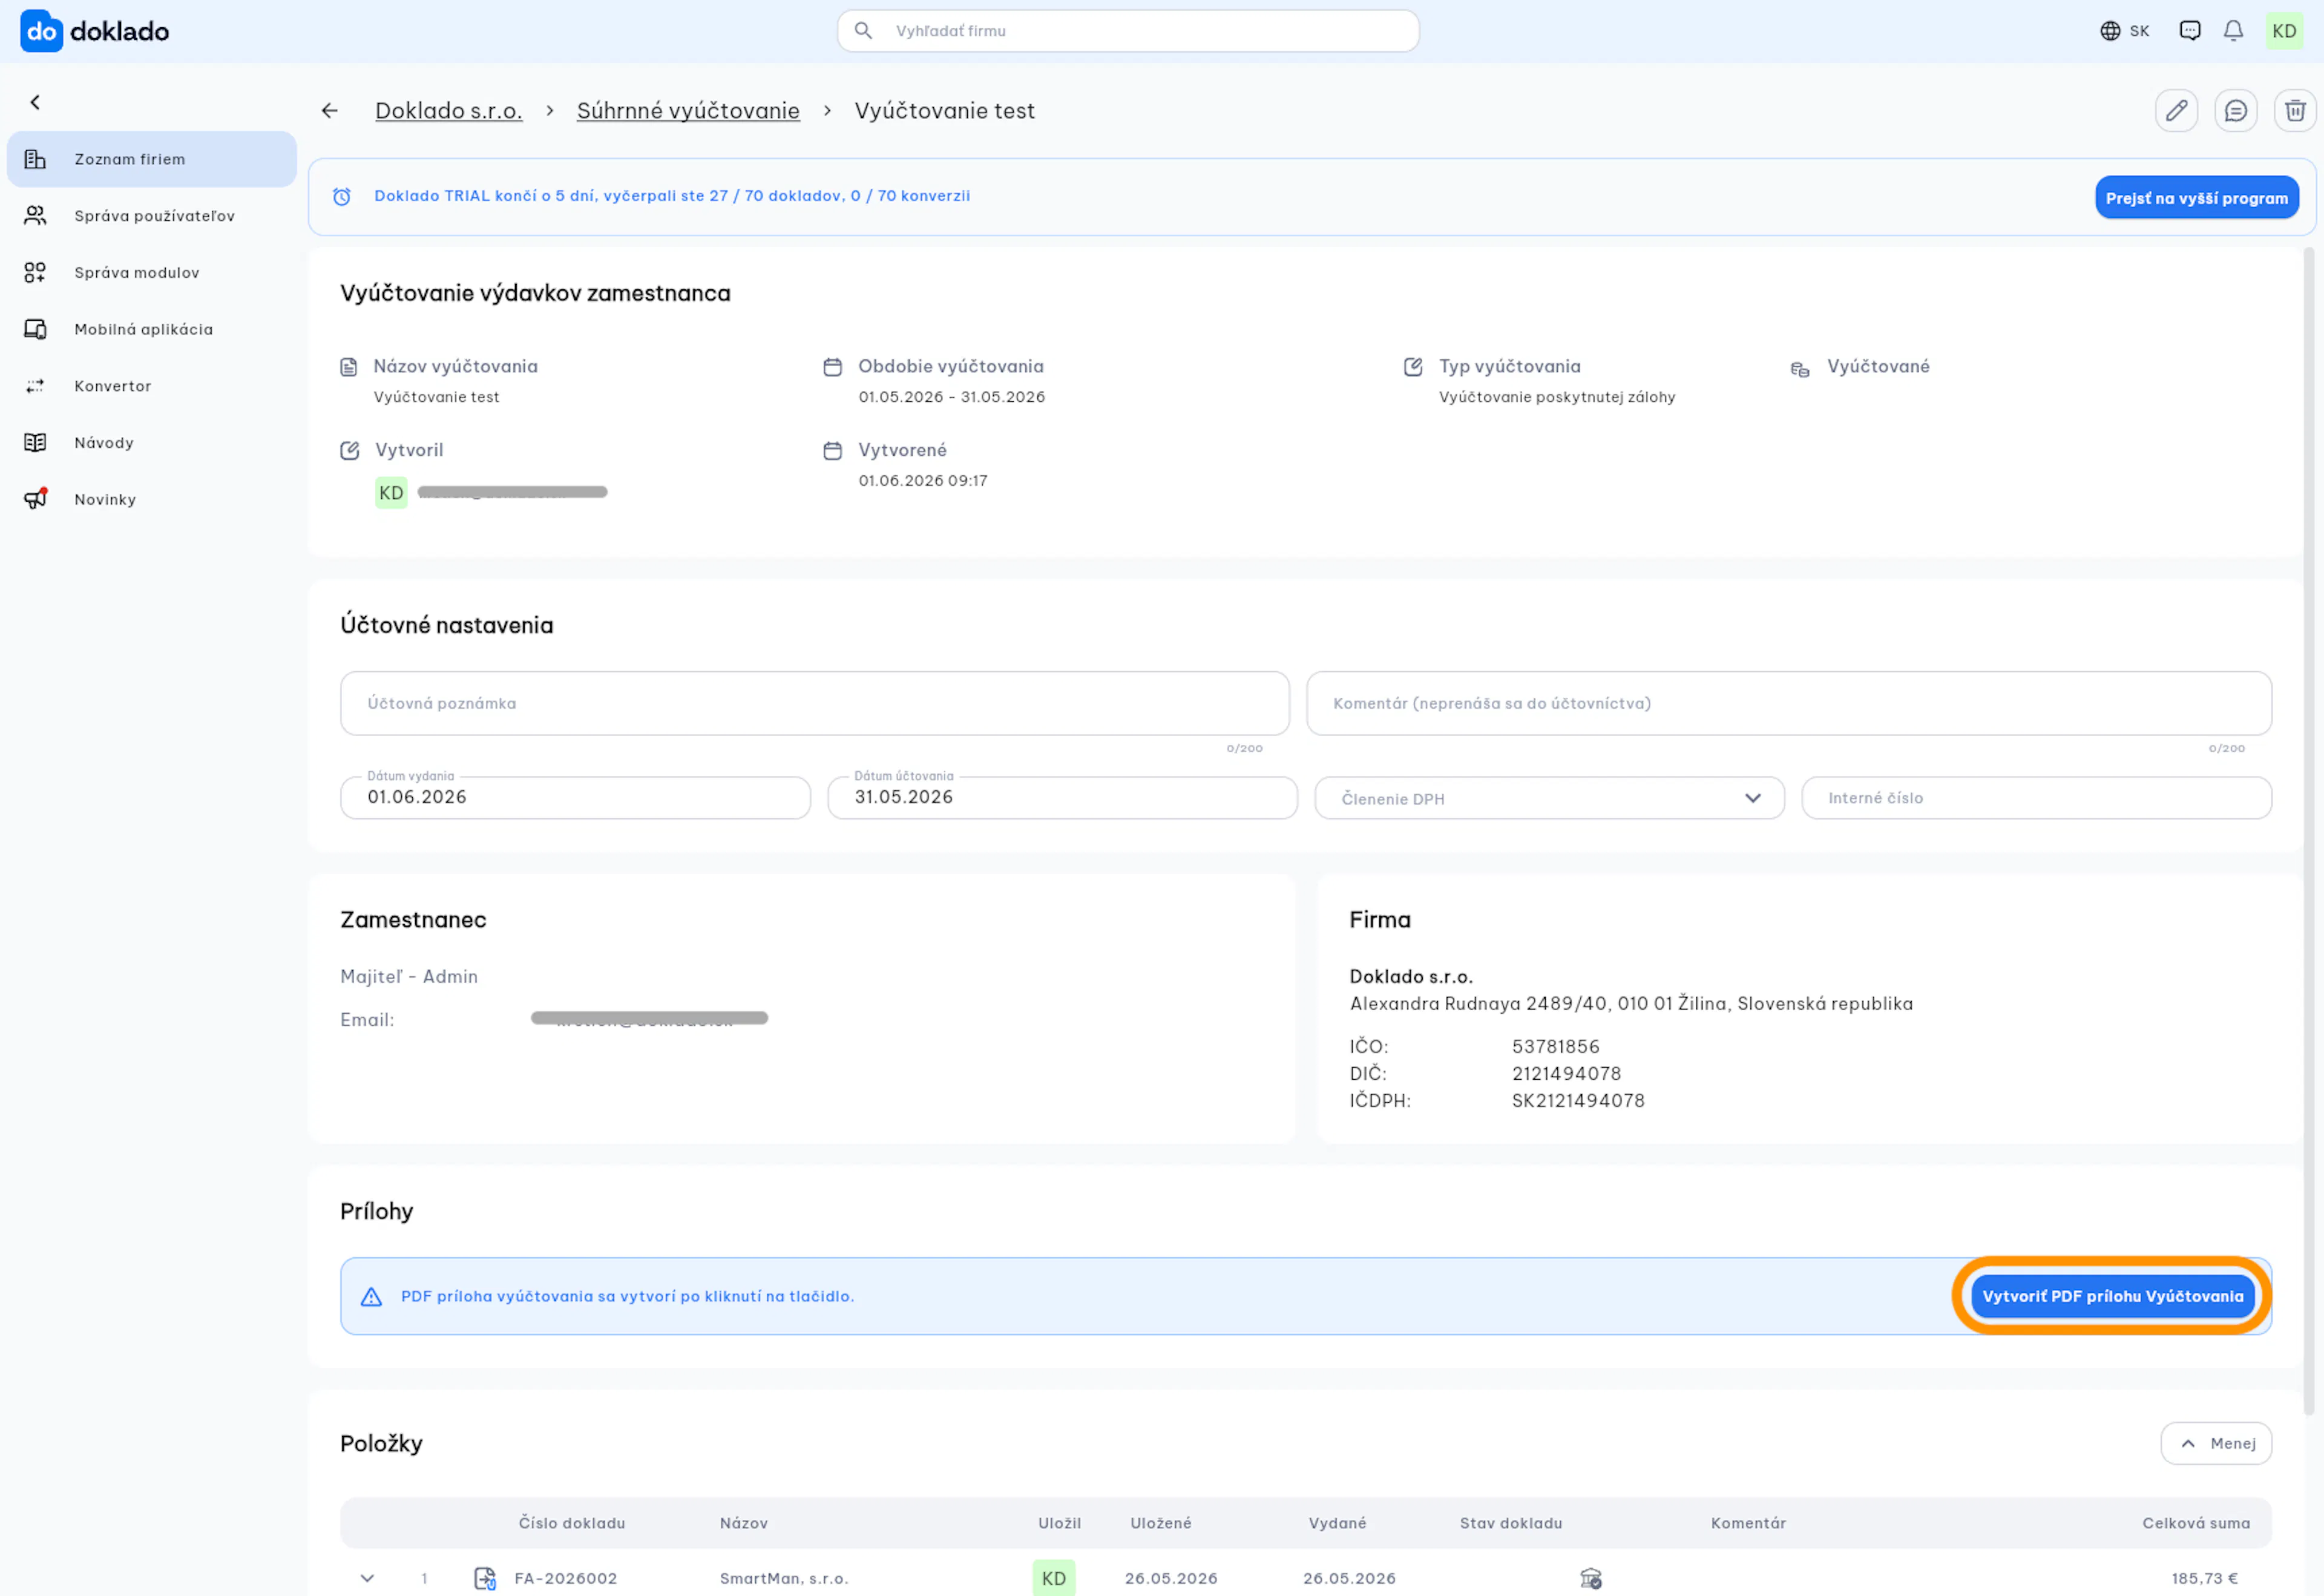The image size is (2324, 1596).
Task: Click the page vertical scrollbar
Action: coord(2309,832)
